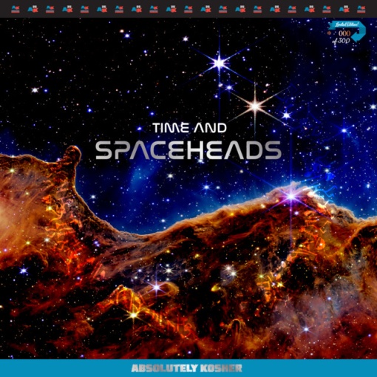Open the ABSOLUTELY KOSHER label link
The height and width of the screenshot is (377, 377).
click(186, 368)
